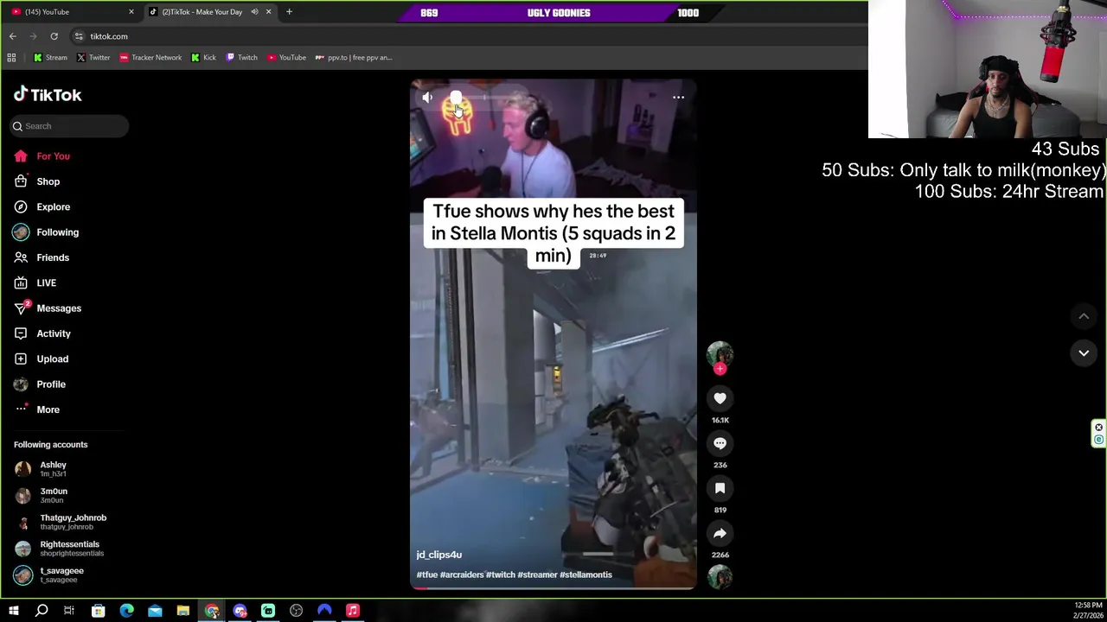Open the Twitter bookmark
1107x622 pixels.
(x=93, y=58)
